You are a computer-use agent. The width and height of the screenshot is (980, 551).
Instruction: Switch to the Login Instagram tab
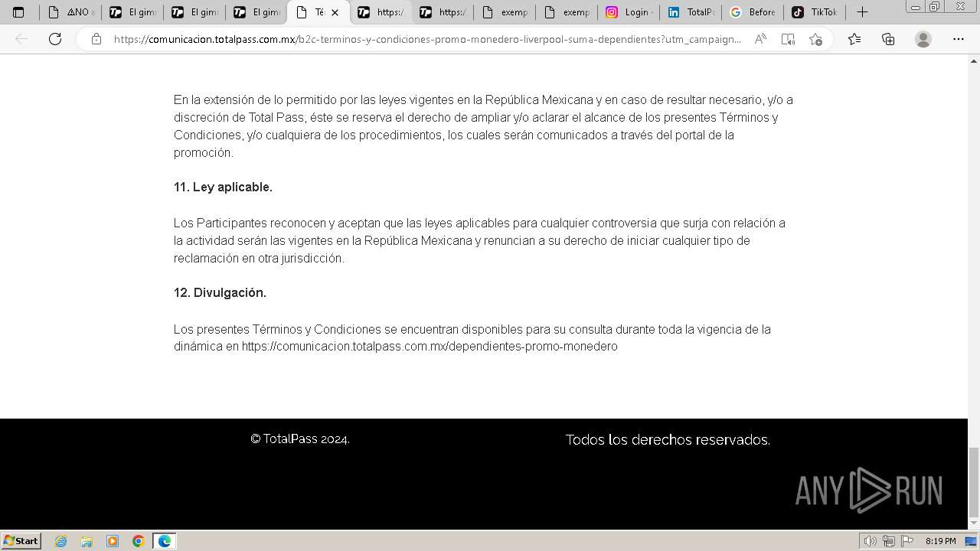click(628, 12)
